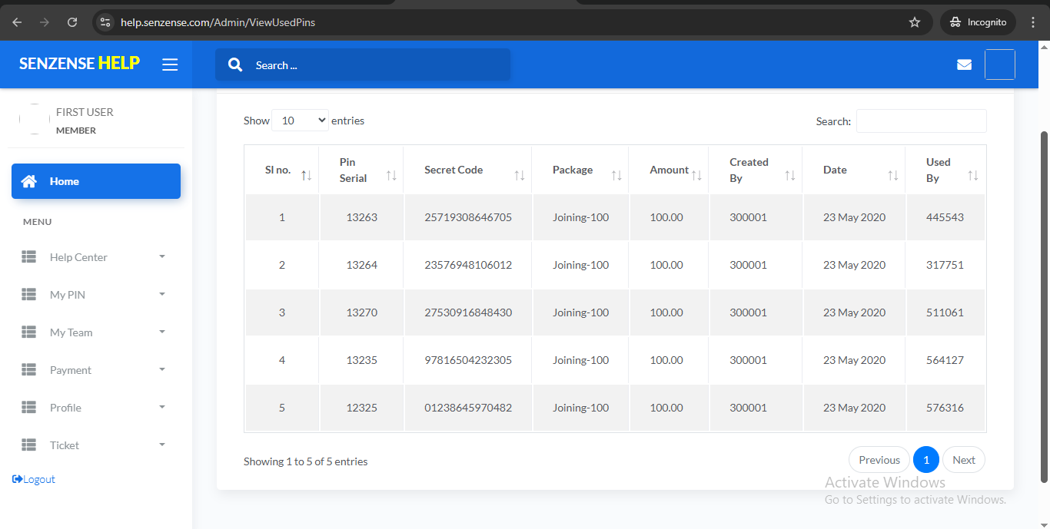The width and height of the screenshot is (1050, 529).
Task: Click pin serial 13264
Action: point(362,265)
